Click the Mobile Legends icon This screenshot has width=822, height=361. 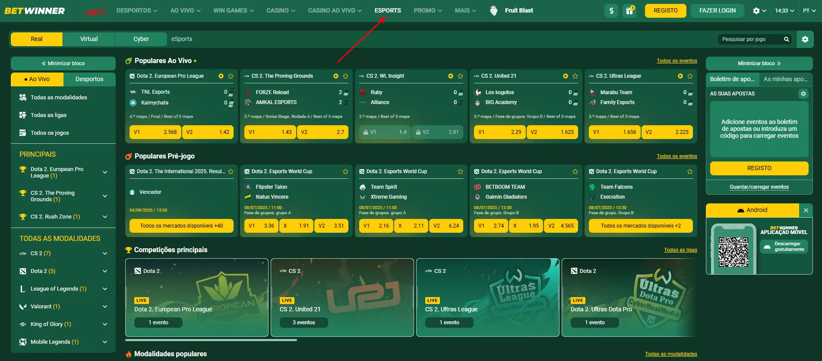tap(23, 342)
